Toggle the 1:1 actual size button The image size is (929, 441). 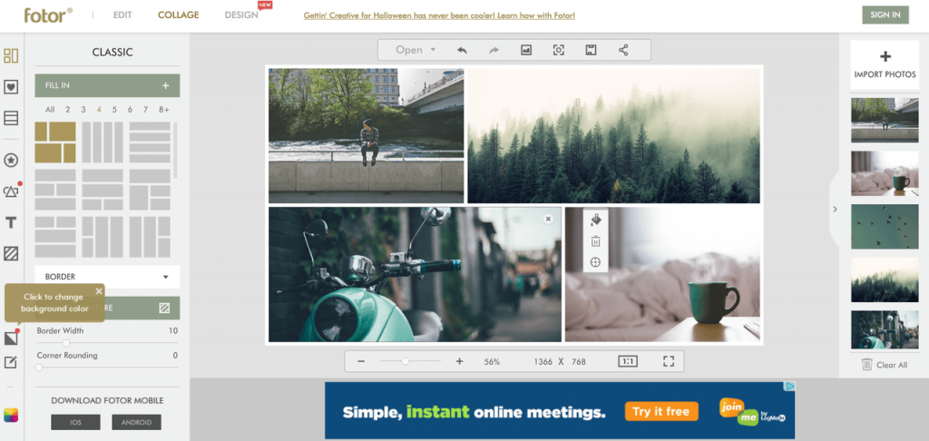coord(627,361)
